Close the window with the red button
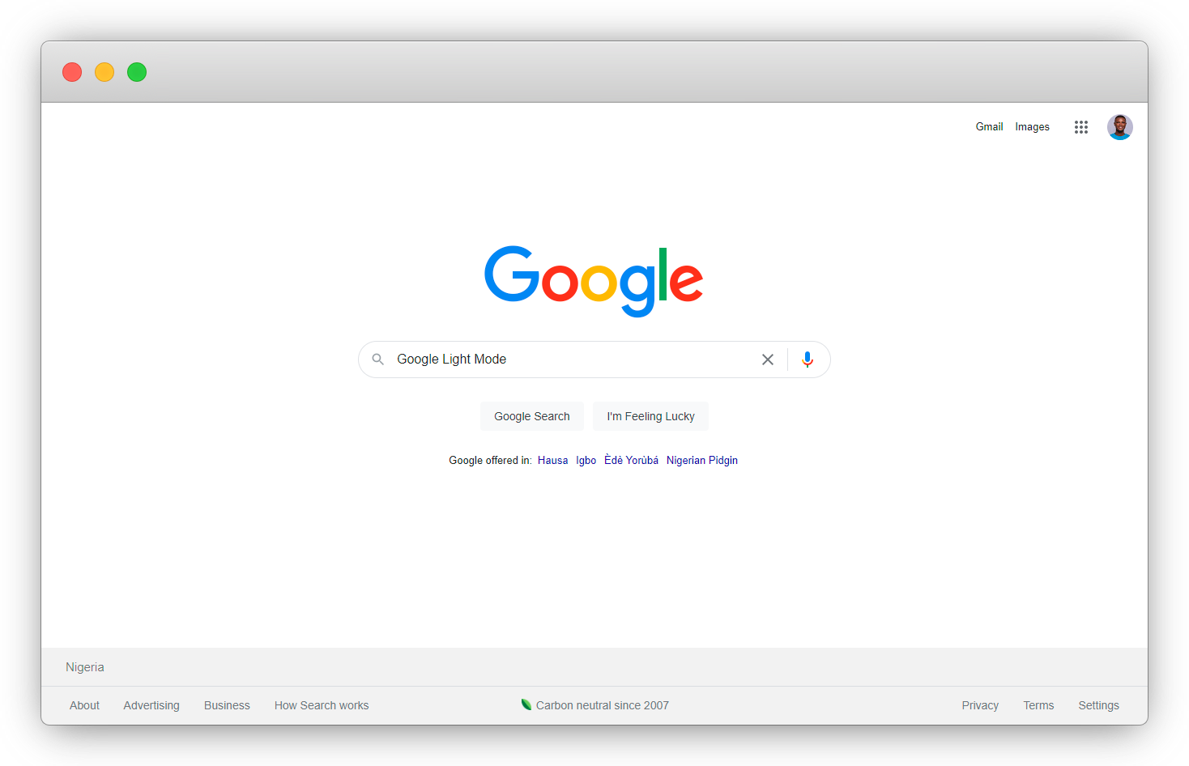The width and height of the screenshot is (1189, 766). (72, 72)
